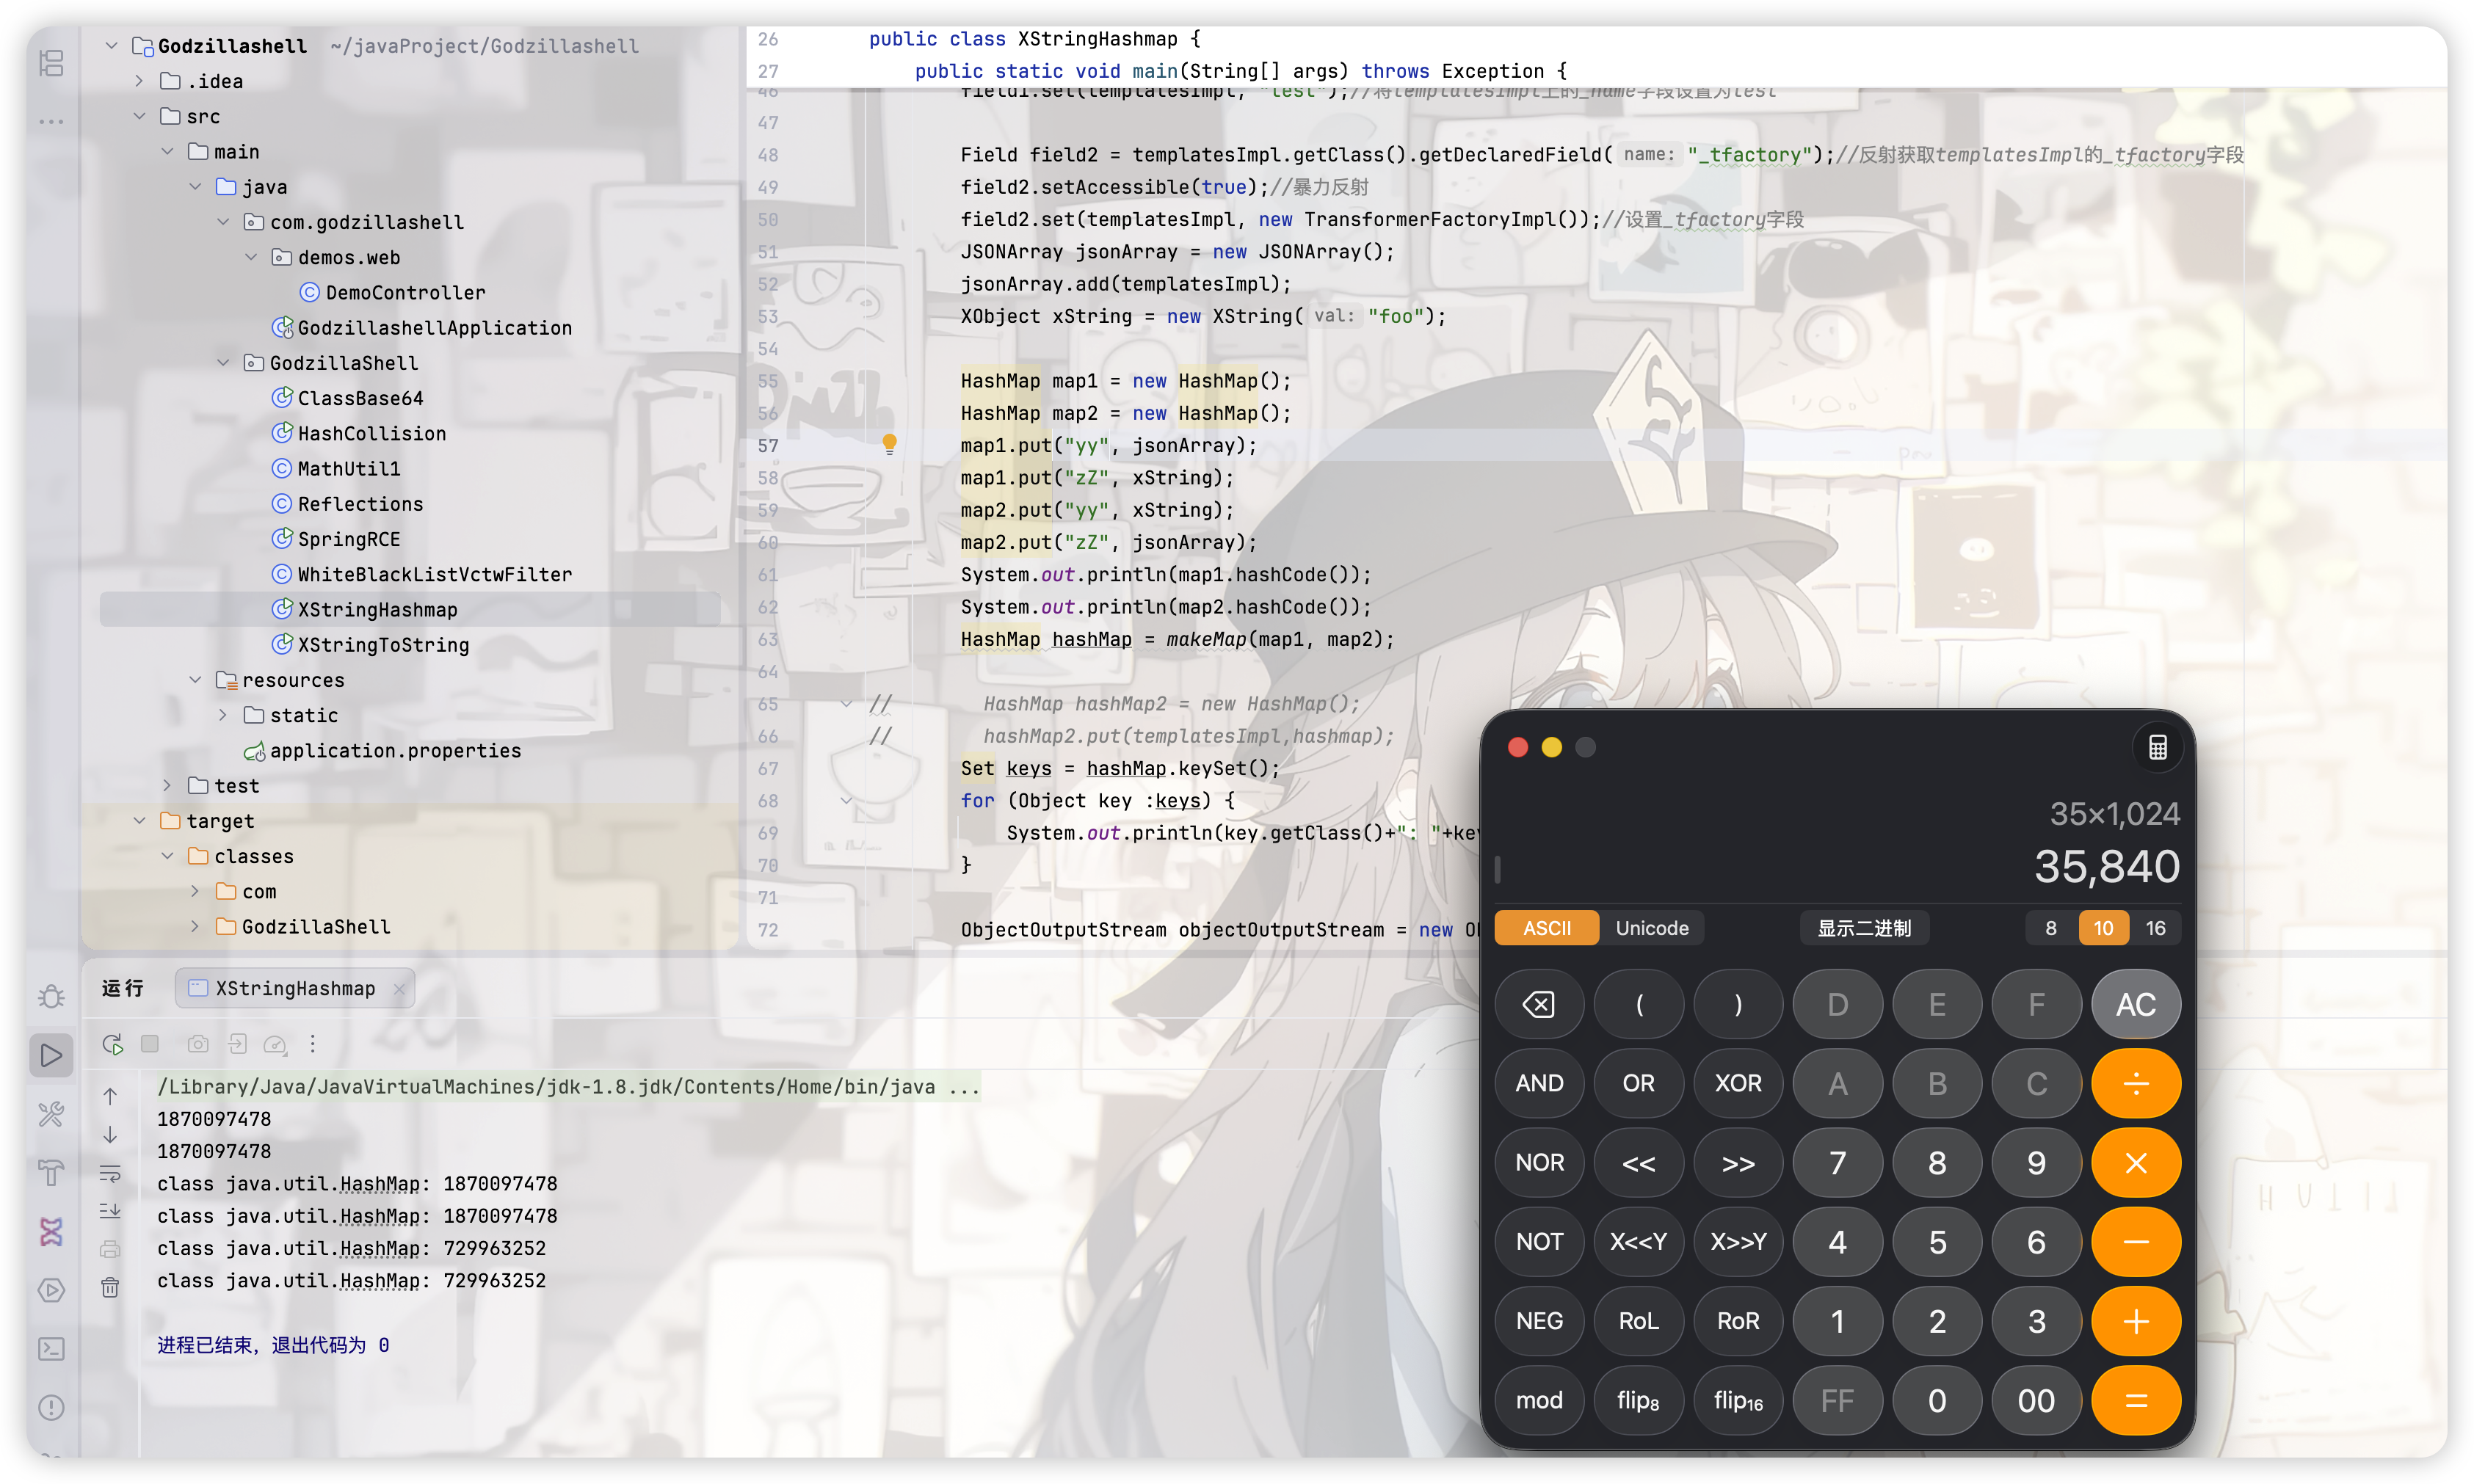The image size is (2474, 1484).
Task: Collapse the demos.web package
Action: (252, 257)
